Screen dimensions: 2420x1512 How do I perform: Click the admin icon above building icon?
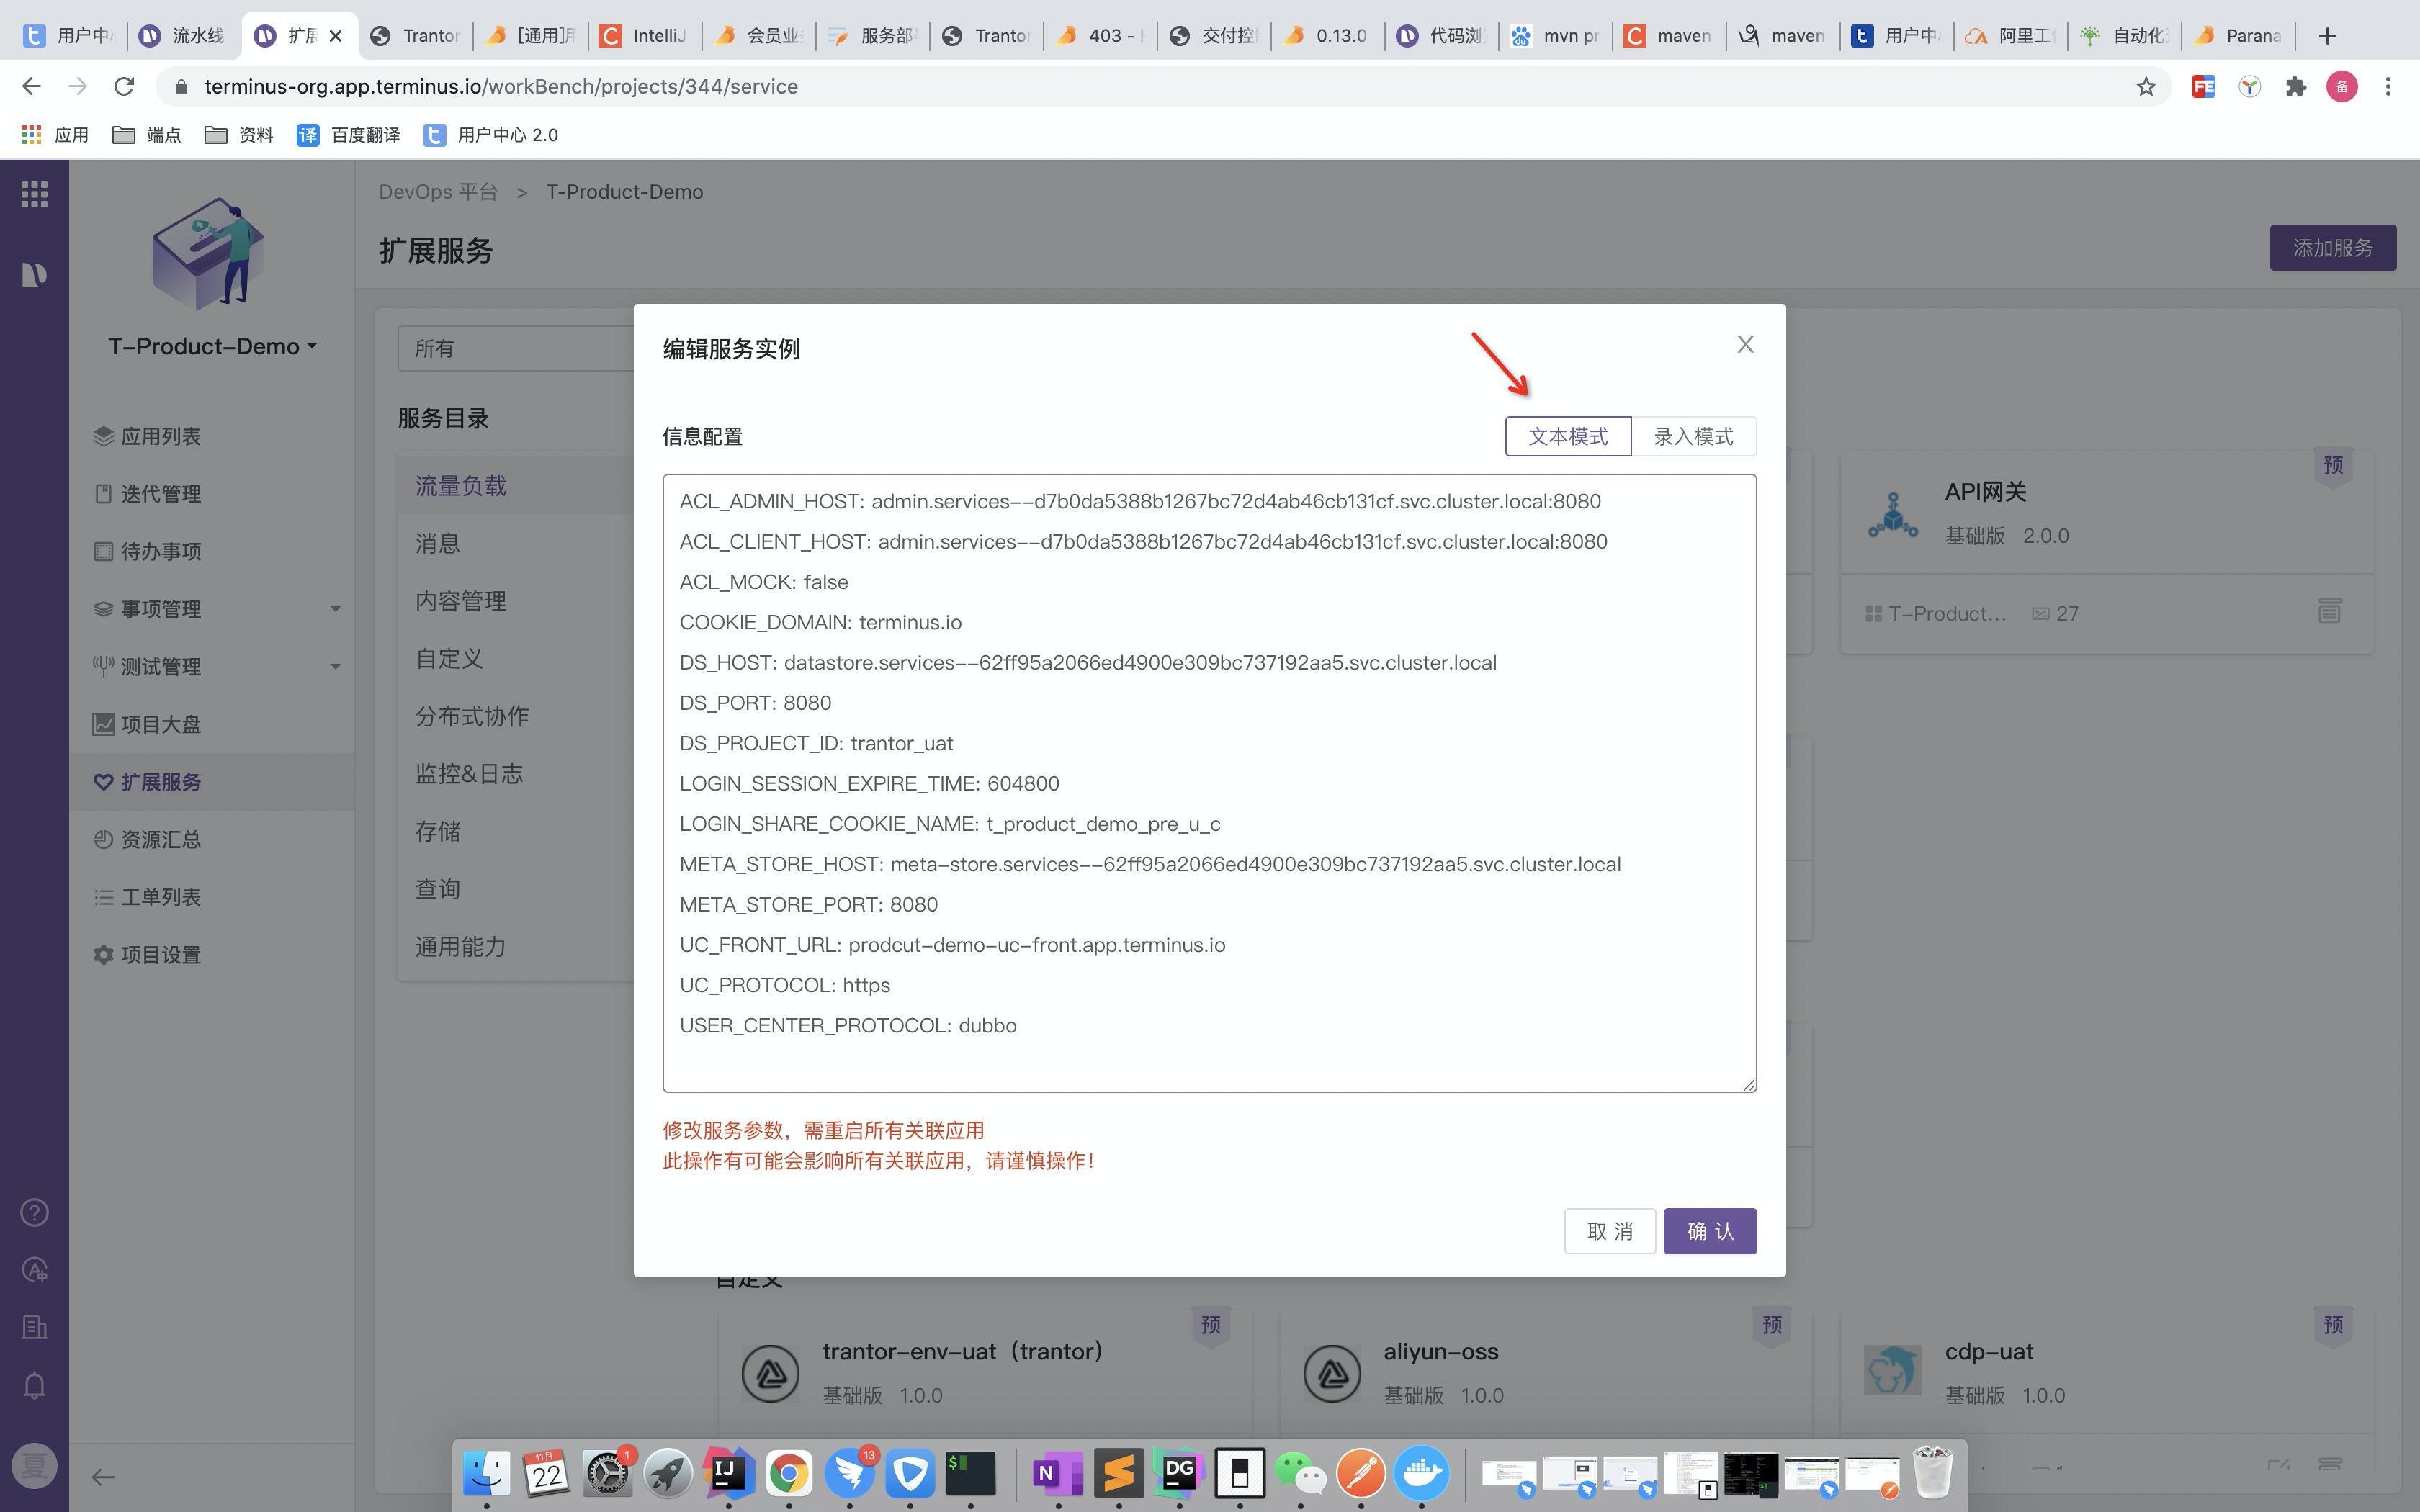(34, 1270)
